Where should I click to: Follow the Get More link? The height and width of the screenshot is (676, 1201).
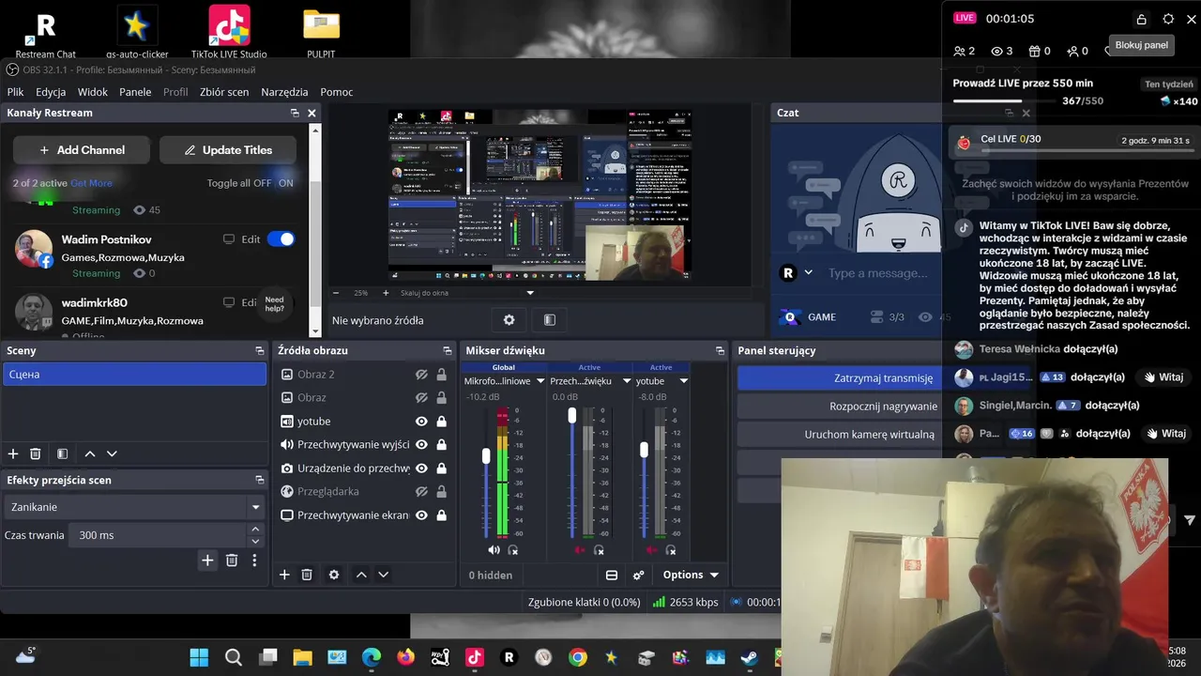pos(91,183)
